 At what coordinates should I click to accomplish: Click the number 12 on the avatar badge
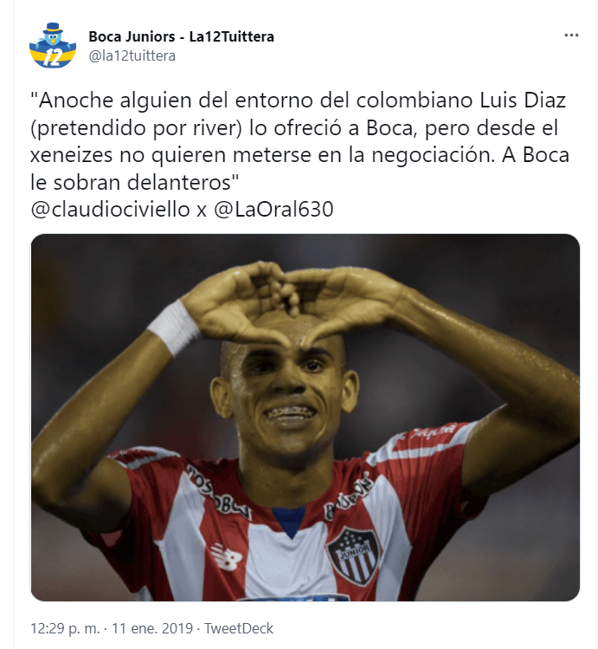point(53,58)
